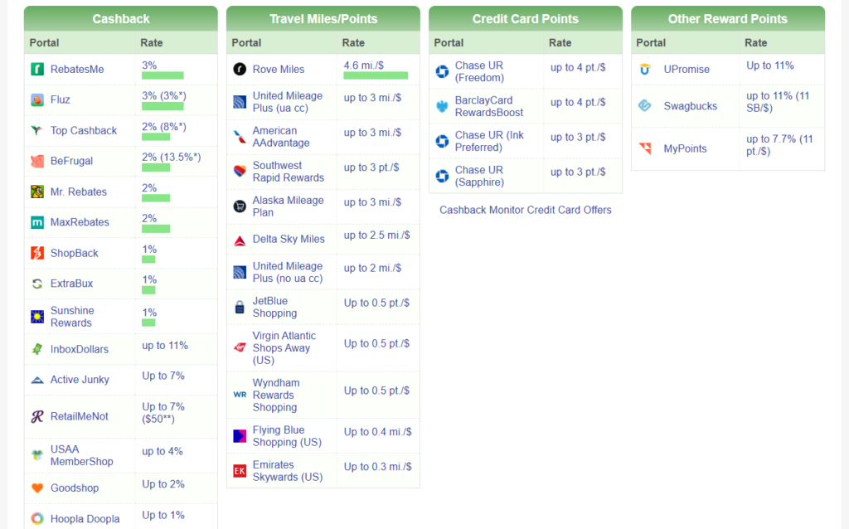Click the green rate bar for MaxRebates
Image resolution: width=849 pixels, height=529 pixels.
pyautogui.click(x=156, y=229)
